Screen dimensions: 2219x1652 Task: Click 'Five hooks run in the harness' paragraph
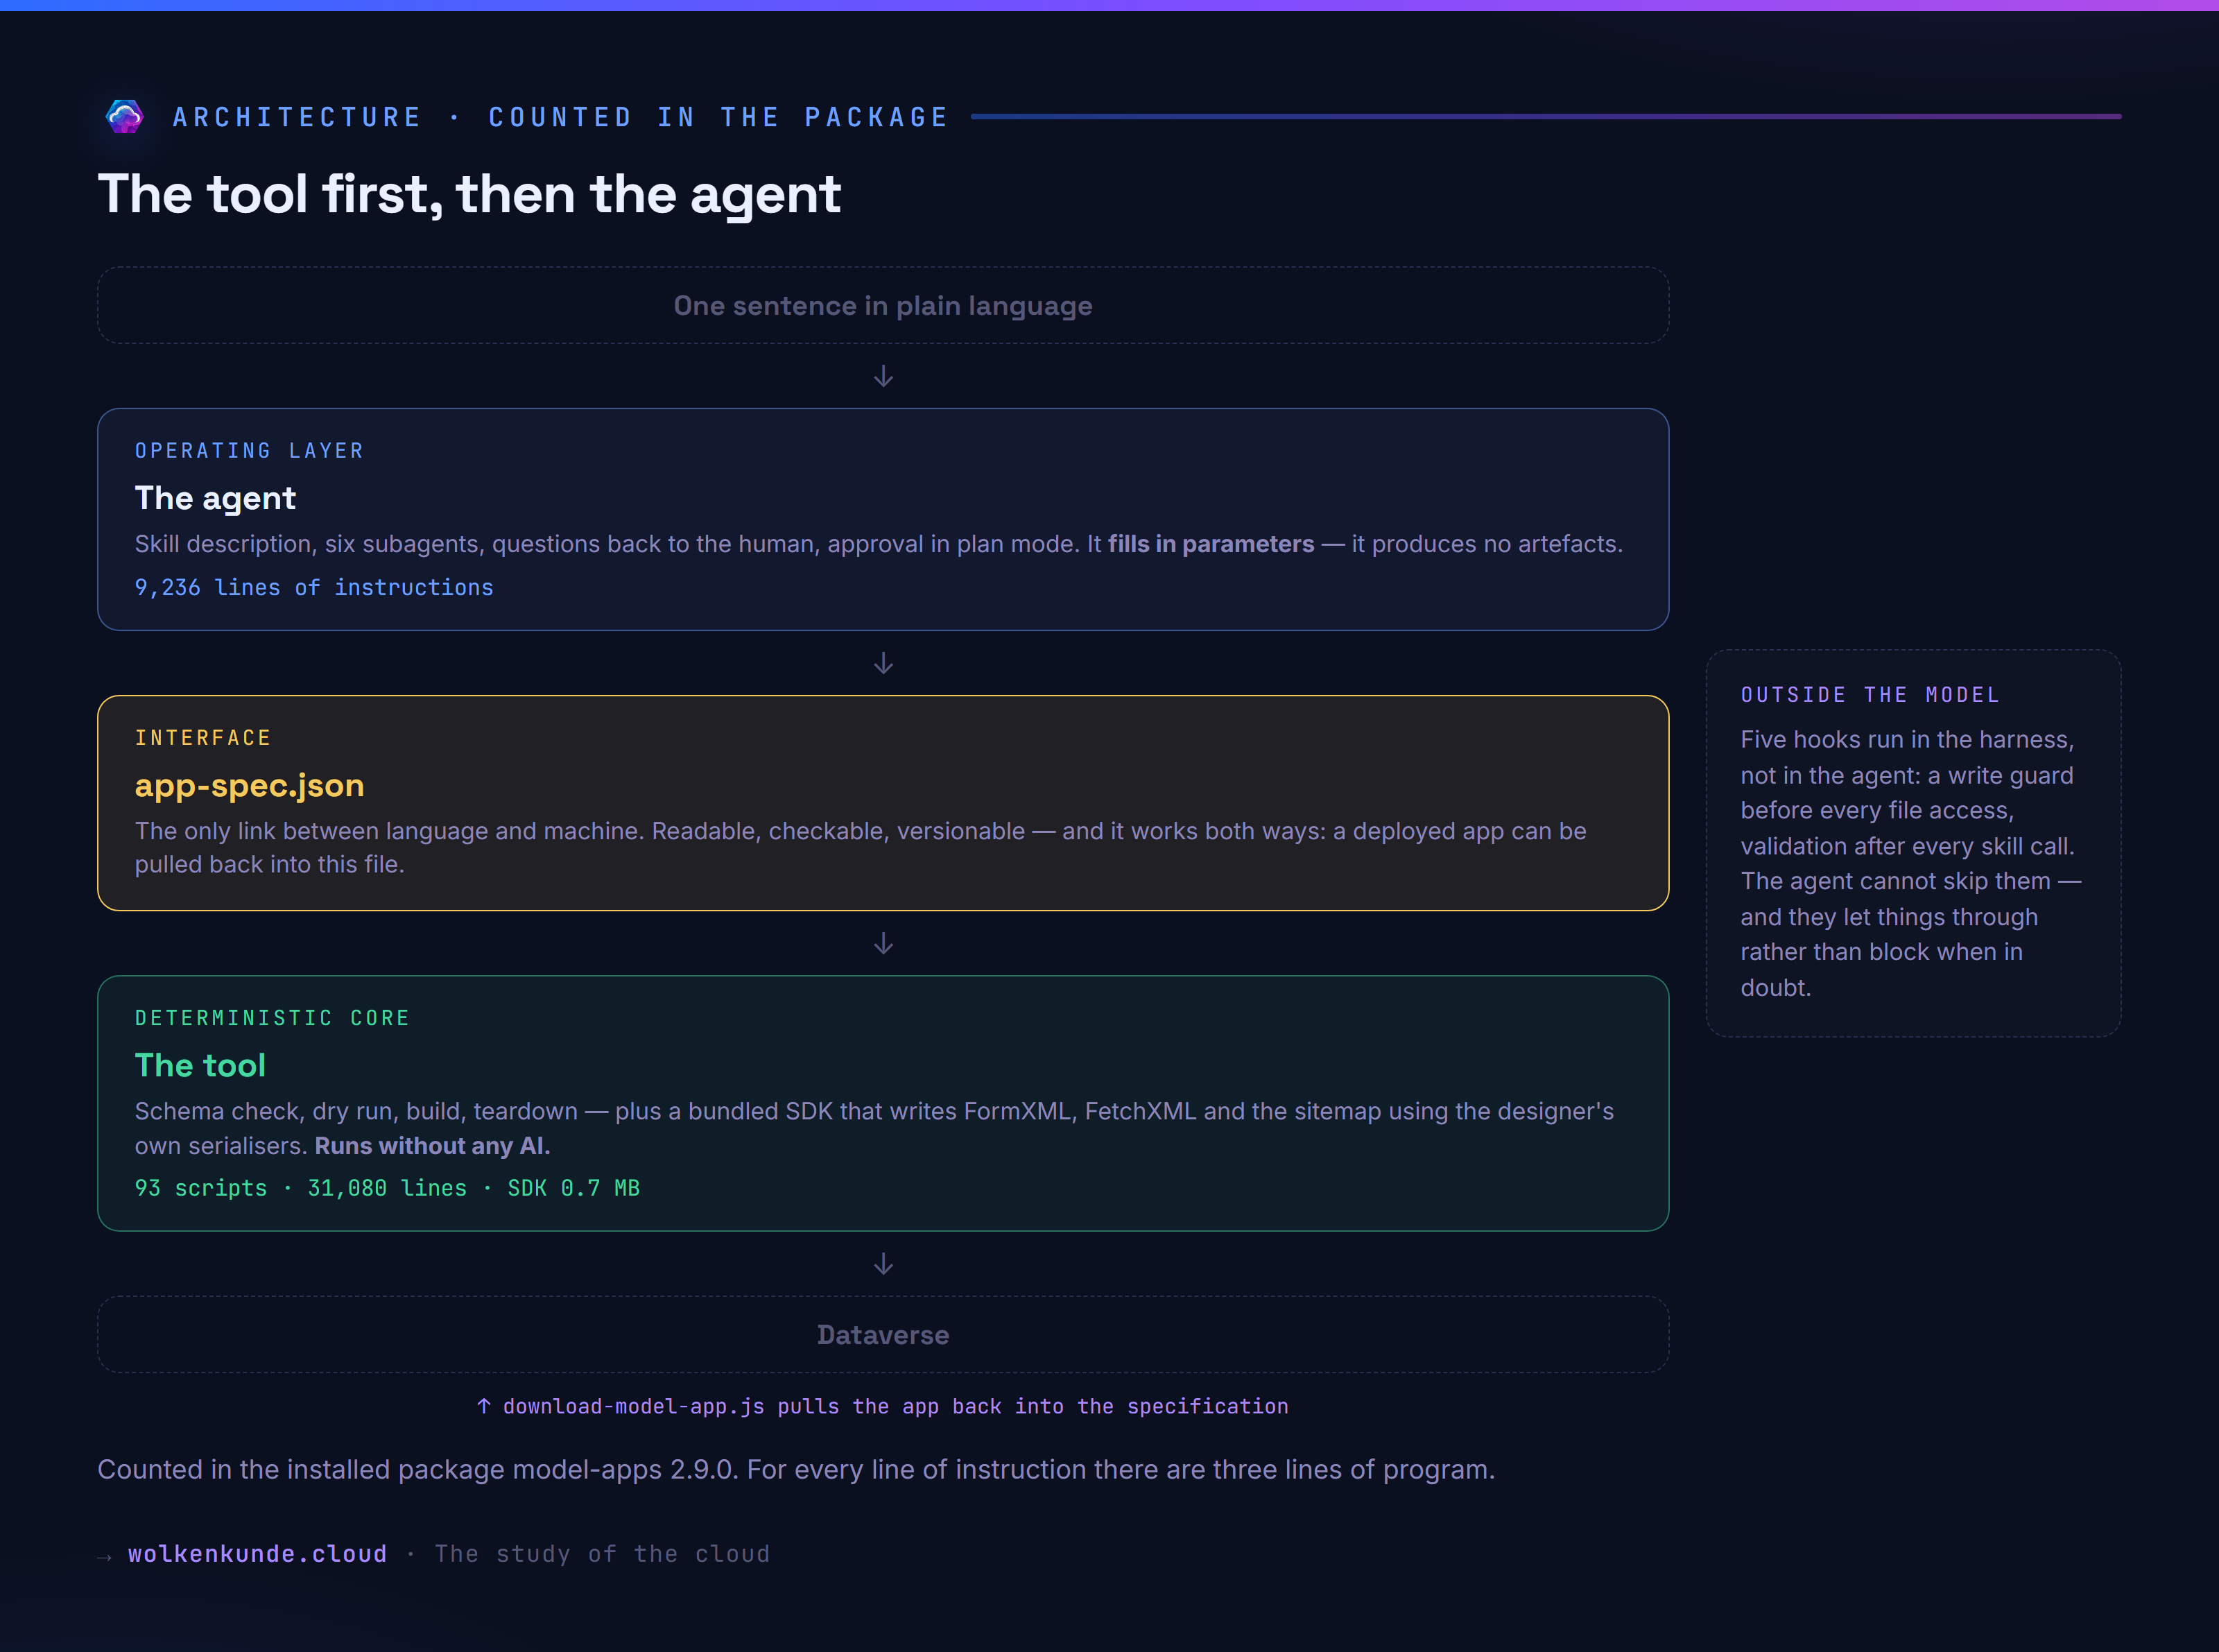pyautogui.click(x=1911, y=863)
